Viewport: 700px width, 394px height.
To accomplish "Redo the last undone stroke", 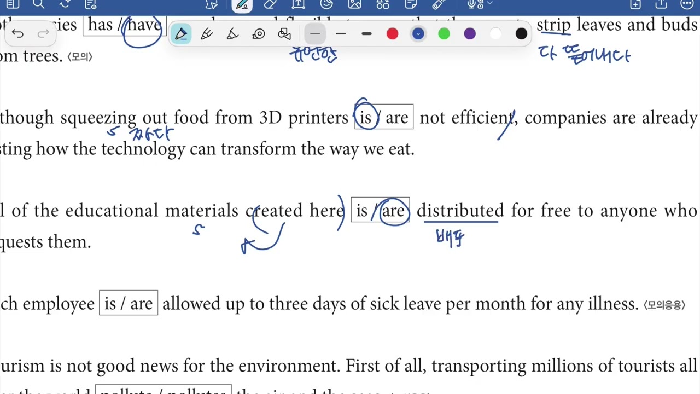I will click(x=43, y=34).
